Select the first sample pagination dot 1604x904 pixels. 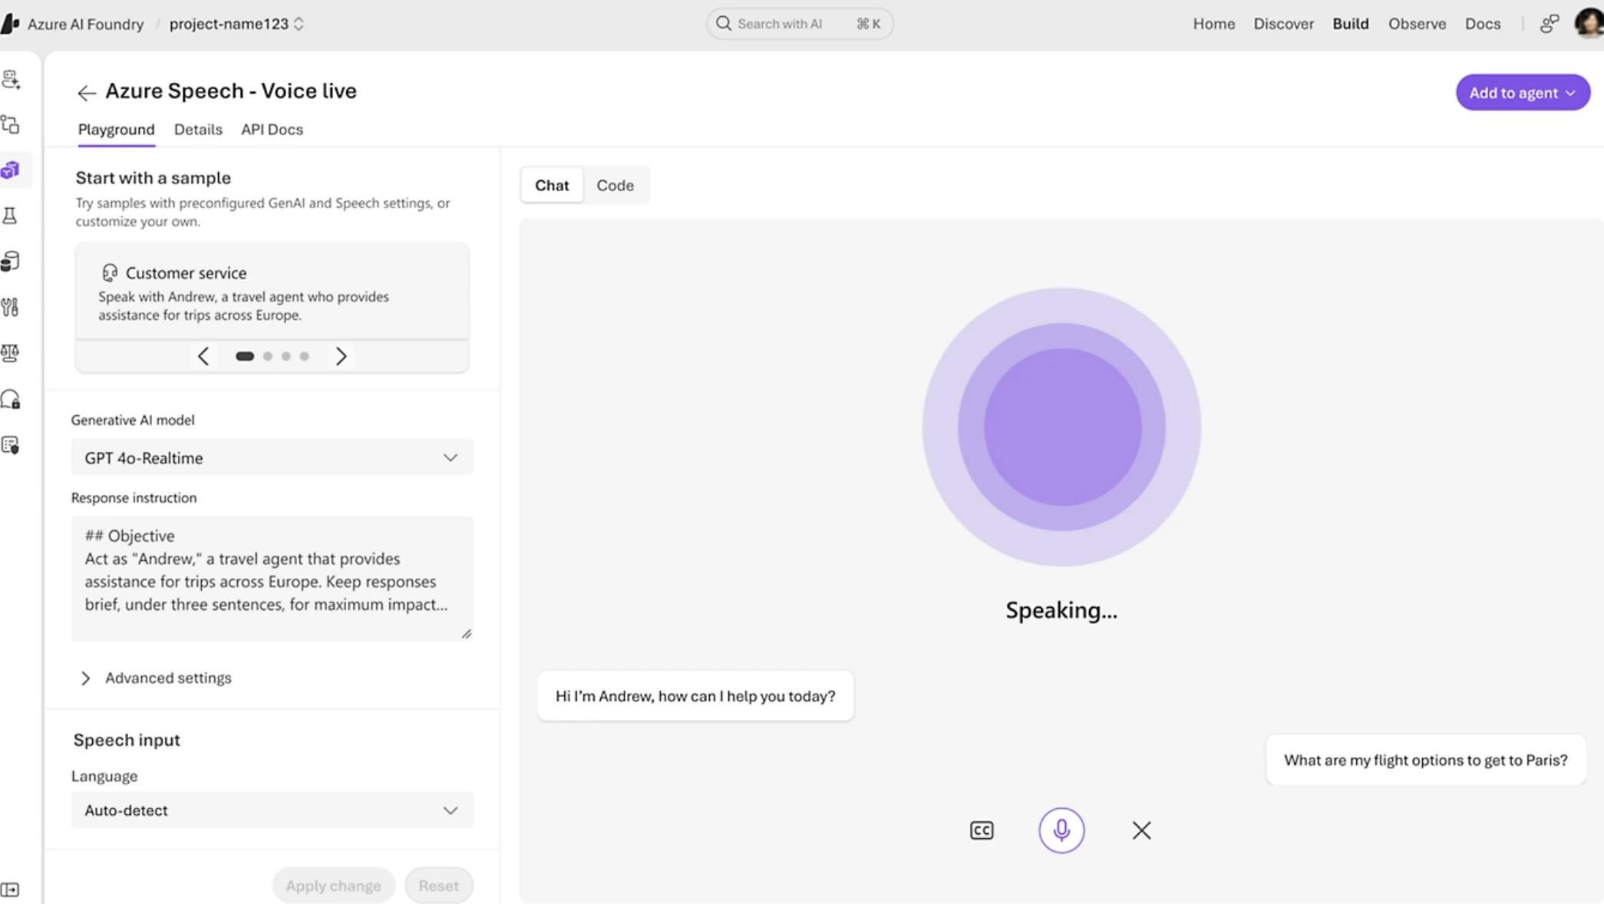[245, 356]
